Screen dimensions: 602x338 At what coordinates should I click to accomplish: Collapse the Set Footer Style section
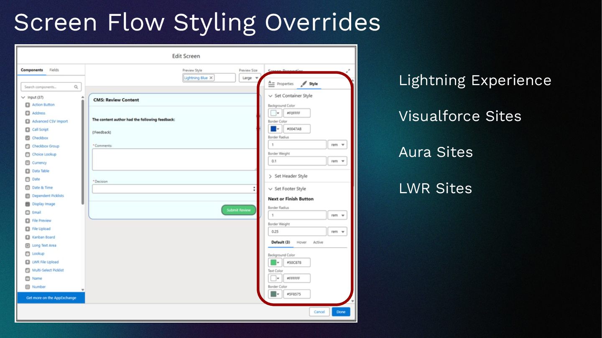tap(270, 189)
